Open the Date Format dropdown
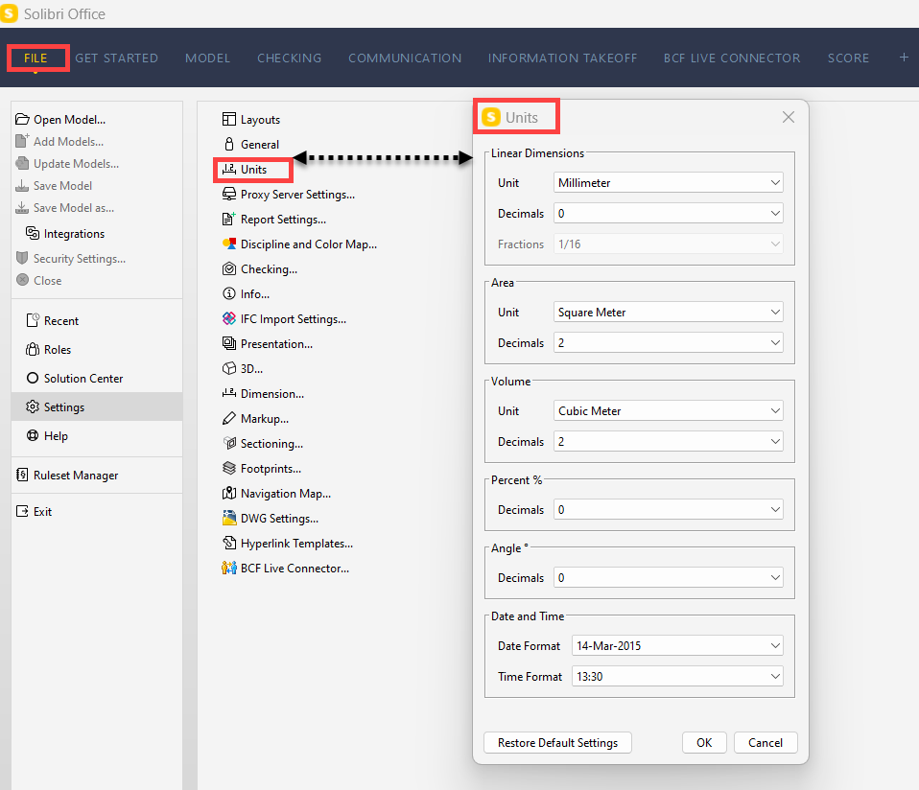Image resolution: width=919 pixels, height=790 pixels. (677, 646)
